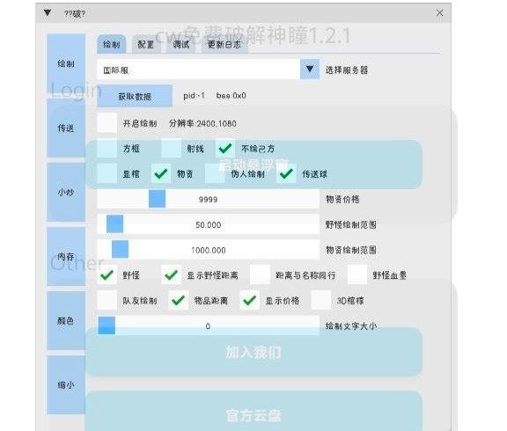Select the bea:0x0 text
Viewport: 507px width, 431px height.
pyautogui.click(x=231, y=96)
